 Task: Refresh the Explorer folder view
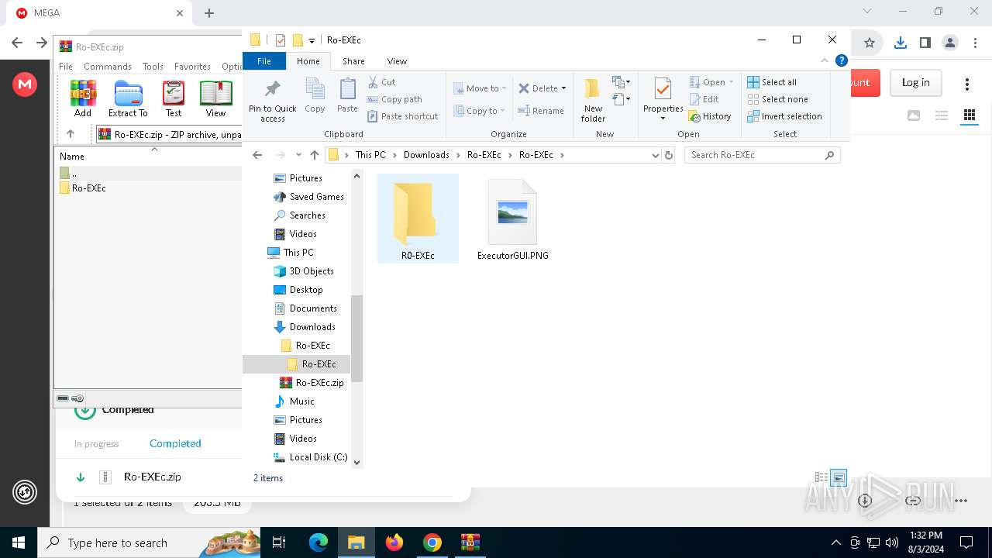click(x=669, y=155)
